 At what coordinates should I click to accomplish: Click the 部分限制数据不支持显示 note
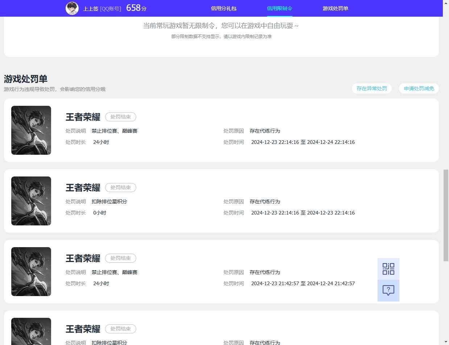click(x=221, y=37)
